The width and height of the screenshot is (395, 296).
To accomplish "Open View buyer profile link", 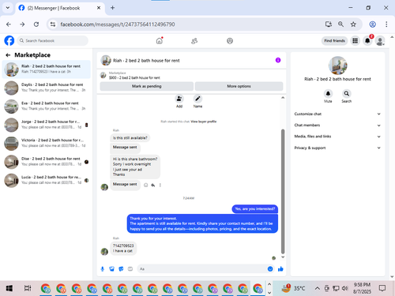I will click(204, 122).
